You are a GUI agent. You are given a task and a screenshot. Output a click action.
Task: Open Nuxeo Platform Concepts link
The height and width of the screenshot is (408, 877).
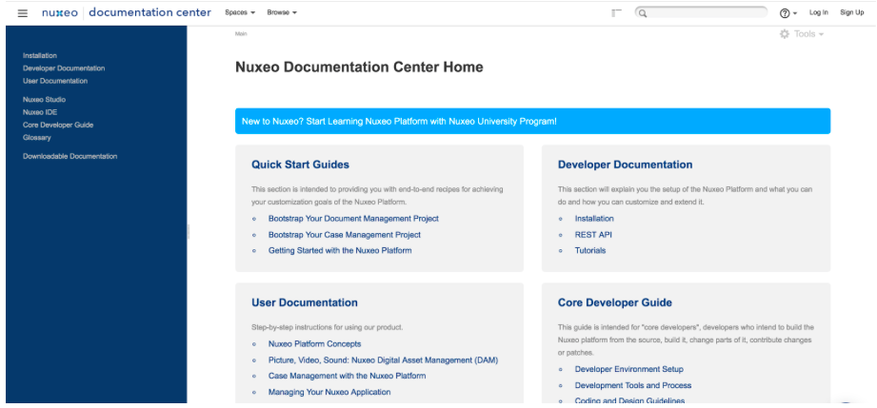pyautogui.click(x=315, y=343)
